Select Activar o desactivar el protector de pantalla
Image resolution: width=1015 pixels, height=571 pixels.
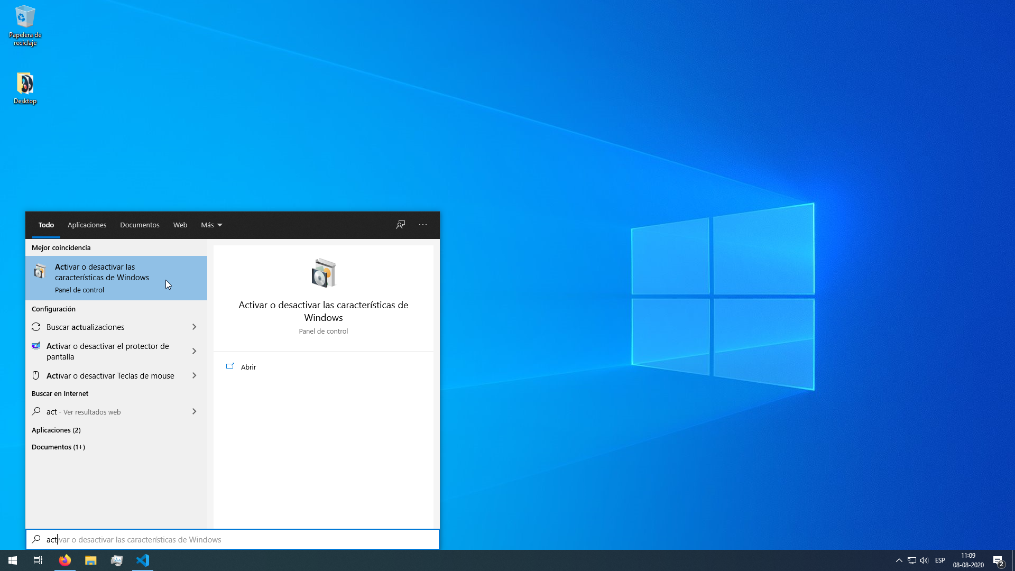[116, 351]
